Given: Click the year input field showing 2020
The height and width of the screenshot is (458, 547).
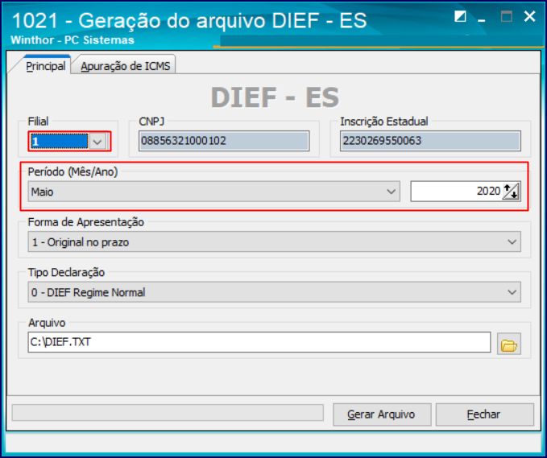Looking at the screenshot, I should point(456,191).
